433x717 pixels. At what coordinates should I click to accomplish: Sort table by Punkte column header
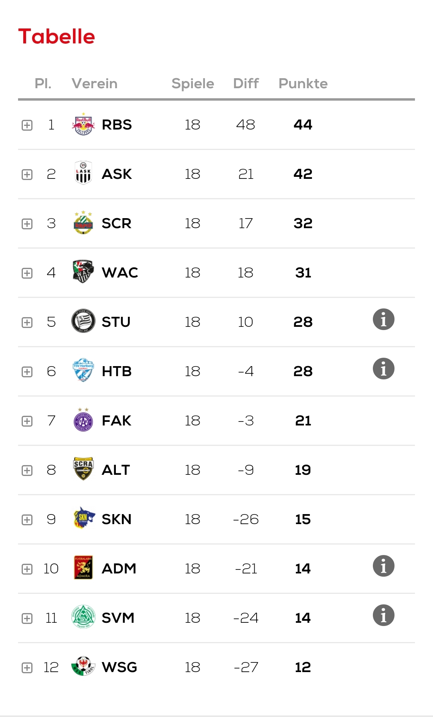click(303, 83)
